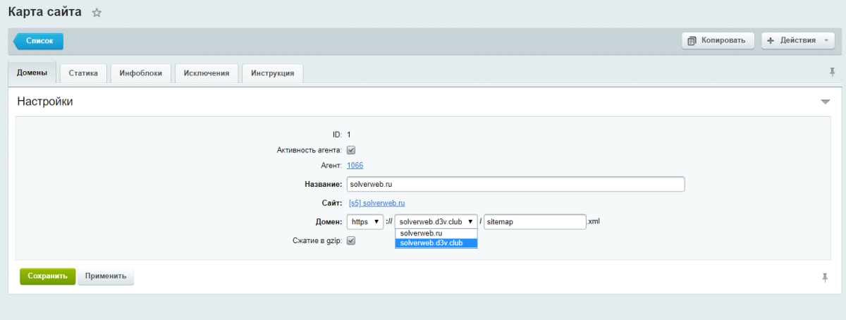The width and height of the screenshot is (846, 320).
Task: Go back via the Список button
Action: (39, 41)
